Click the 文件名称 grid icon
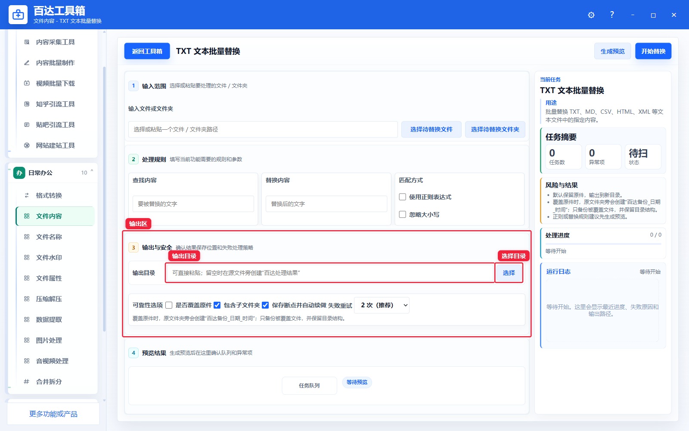 pyautogui.click(x=27, y=237)
